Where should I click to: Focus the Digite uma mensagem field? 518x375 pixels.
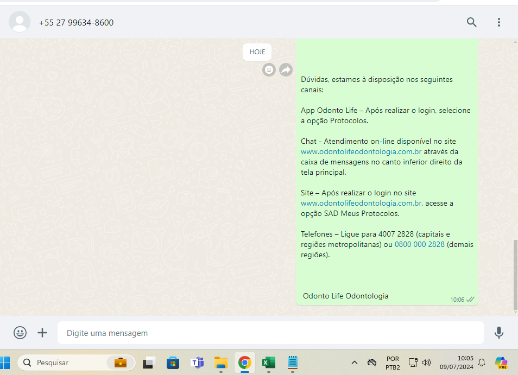(x=270, y=333)
